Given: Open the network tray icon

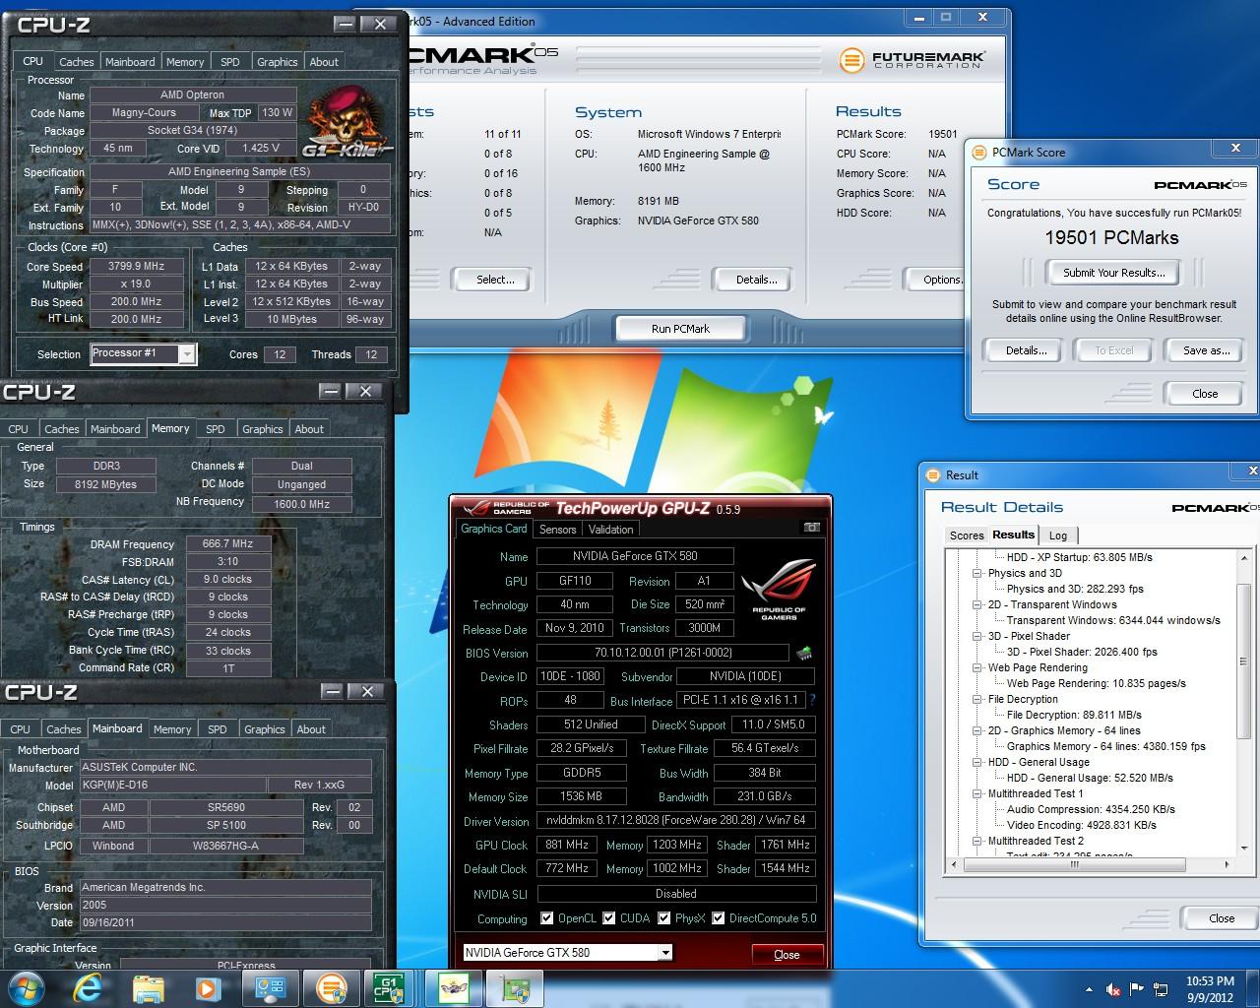Looking at the screenshot, I should (1162, 989).
